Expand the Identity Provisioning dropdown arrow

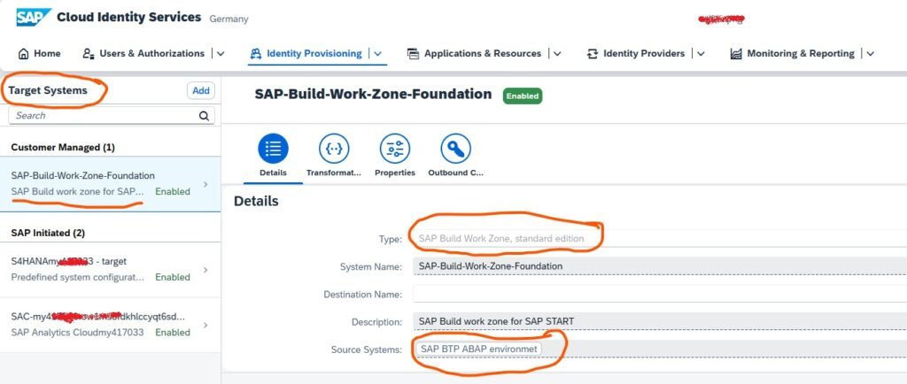378,54
